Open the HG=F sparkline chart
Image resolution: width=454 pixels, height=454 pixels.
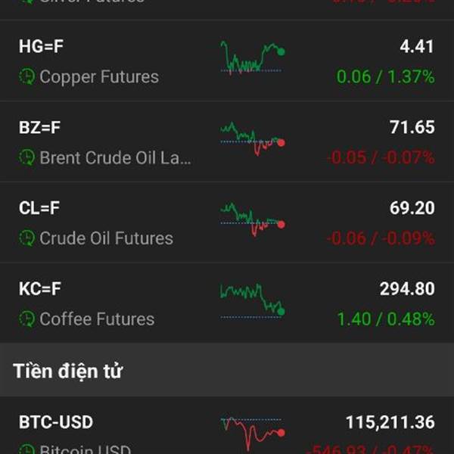tap(253, 58)
